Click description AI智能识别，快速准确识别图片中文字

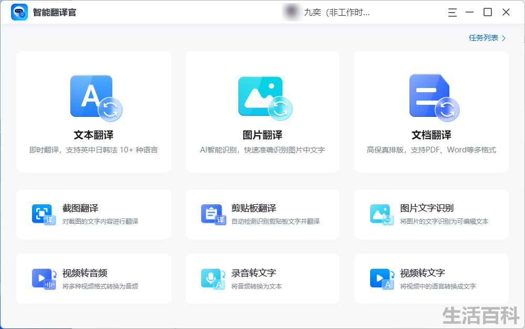262,150
